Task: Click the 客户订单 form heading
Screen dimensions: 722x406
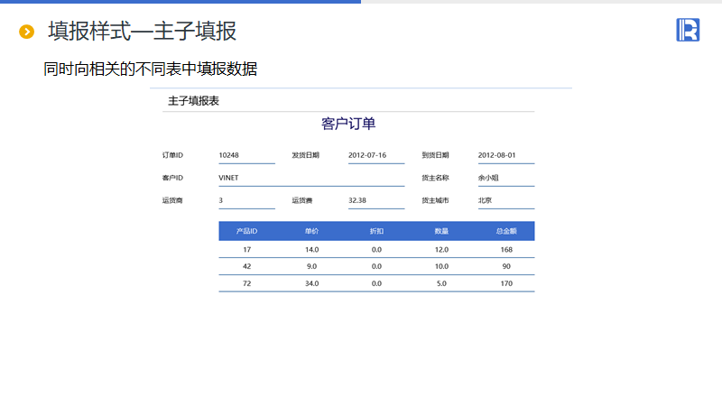Action: (348, 124)
